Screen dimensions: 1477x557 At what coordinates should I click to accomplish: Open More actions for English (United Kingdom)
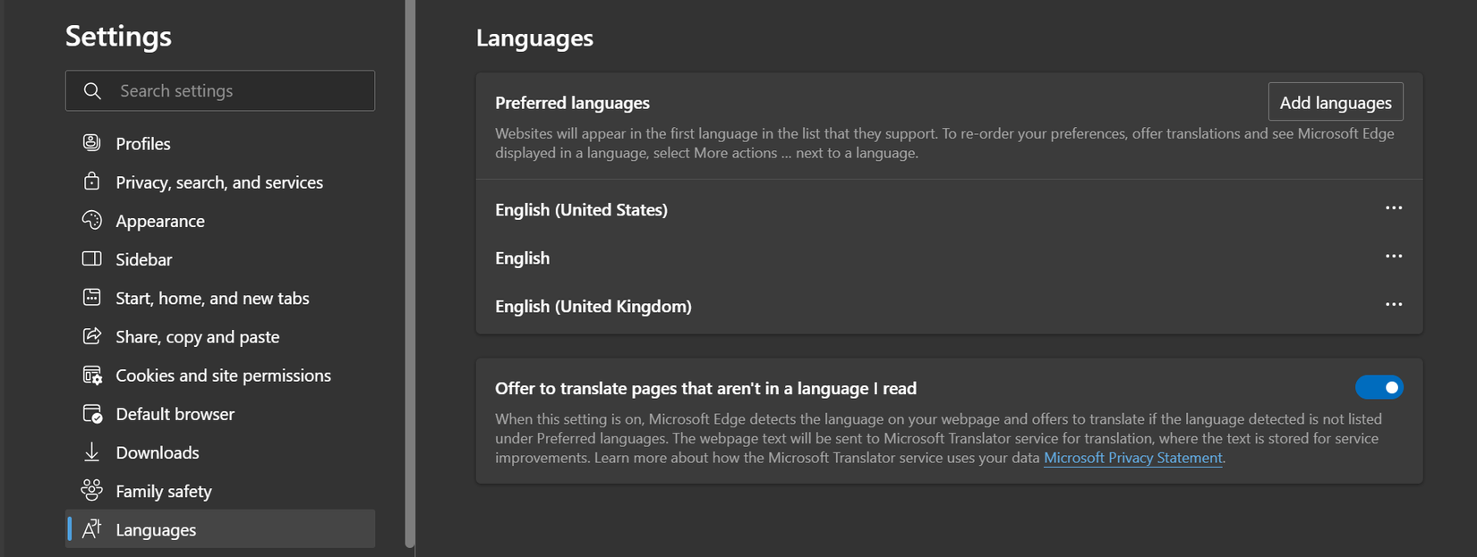pyautogui.click(x=1394, y=305)
